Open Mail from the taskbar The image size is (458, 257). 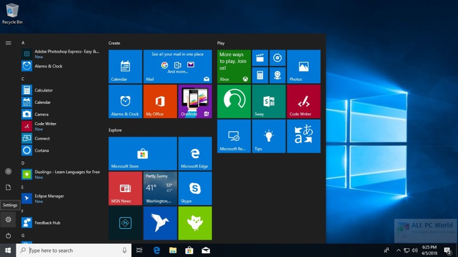(206, 250)
